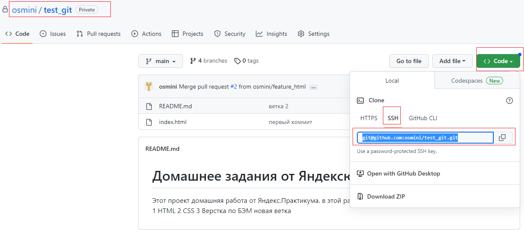Switch to the Codespaces tab

pyautogui.click(x=477, y=81)
